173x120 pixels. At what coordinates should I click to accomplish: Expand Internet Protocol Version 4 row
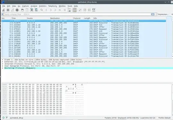click(x=3, y=64)
